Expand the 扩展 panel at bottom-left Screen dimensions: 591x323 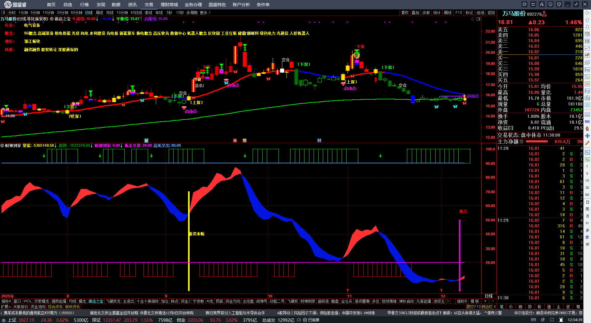coord(6,307)
